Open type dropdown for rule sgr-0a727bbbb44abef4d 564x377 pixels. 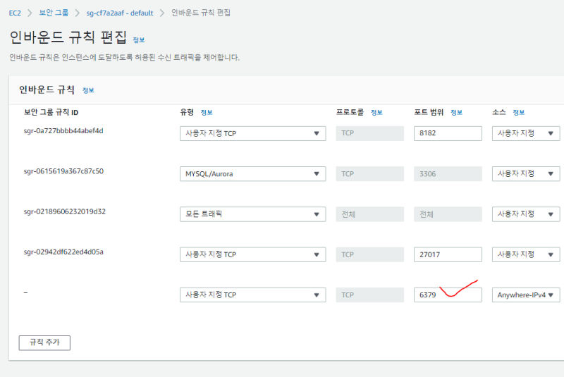(x=252, y=133)
